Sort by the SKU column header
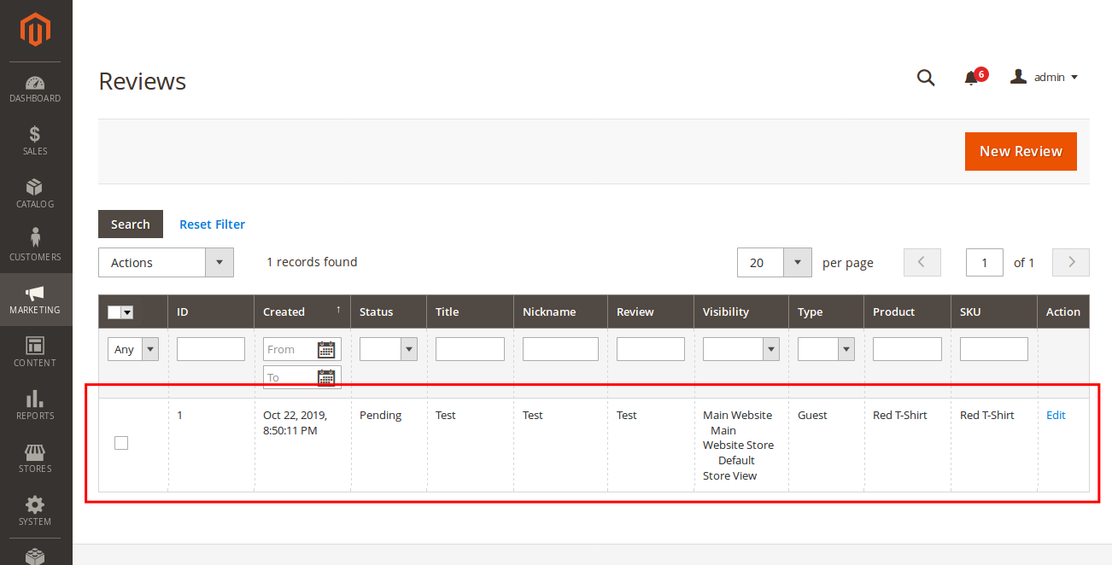Viewport: 1112px width, 565px height. pyautogui.click(x=994, y=312)
